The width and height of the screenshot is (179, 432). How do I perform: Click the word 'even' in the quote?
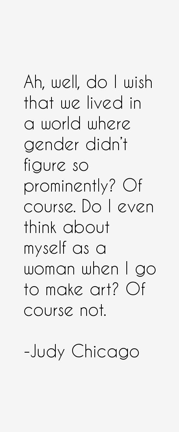point(136,208)
